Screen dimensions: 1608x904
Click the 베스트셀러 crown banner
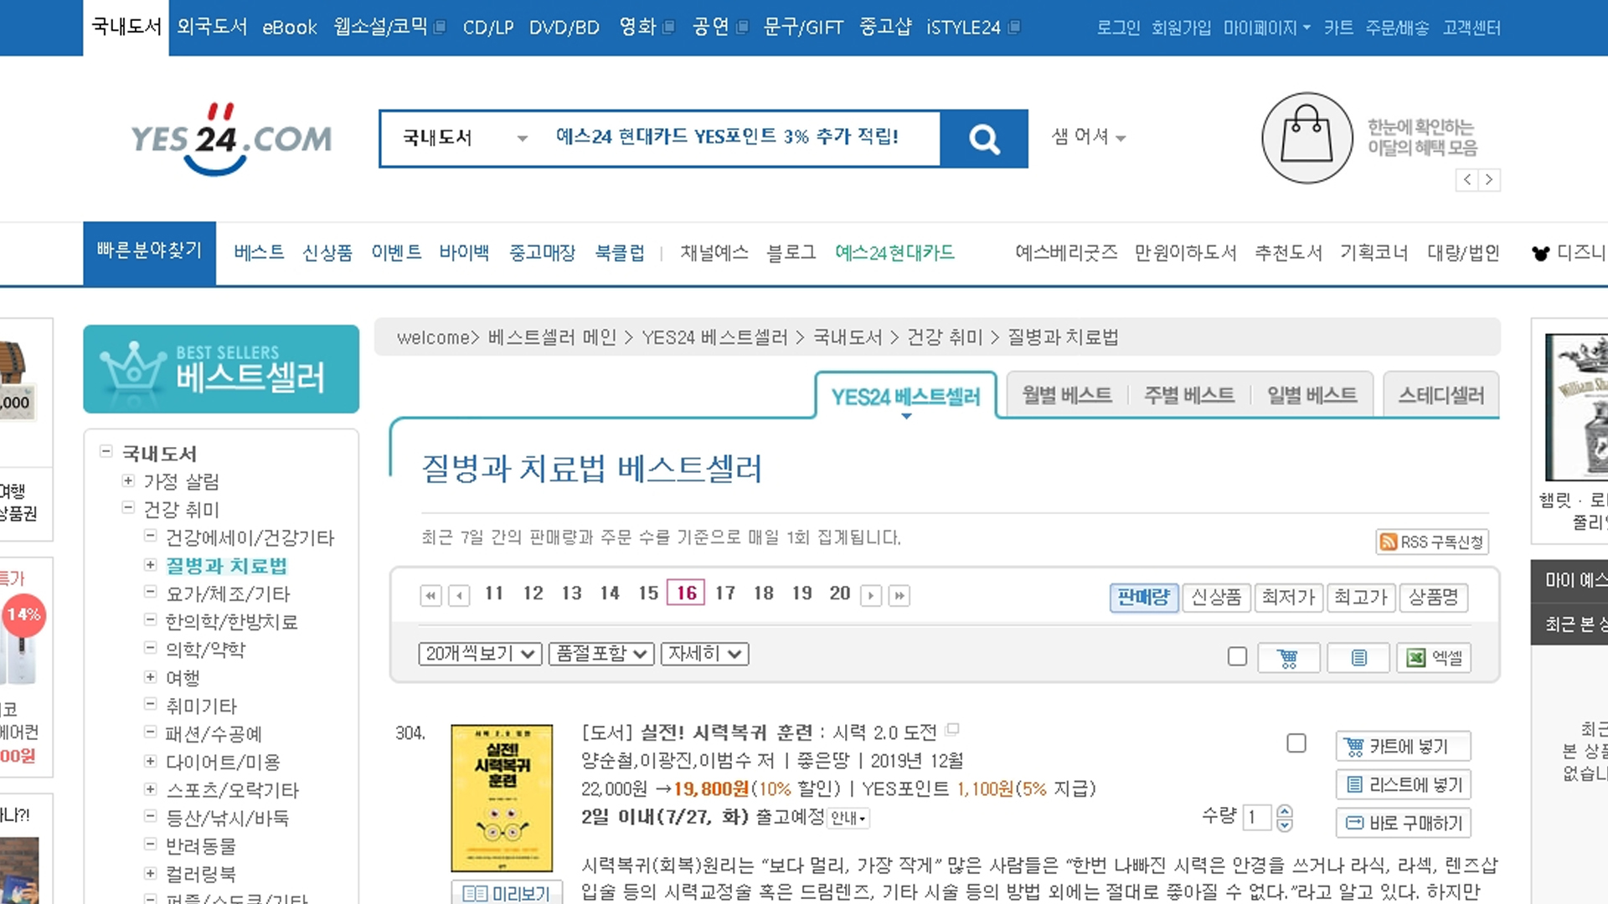[221, 369]
